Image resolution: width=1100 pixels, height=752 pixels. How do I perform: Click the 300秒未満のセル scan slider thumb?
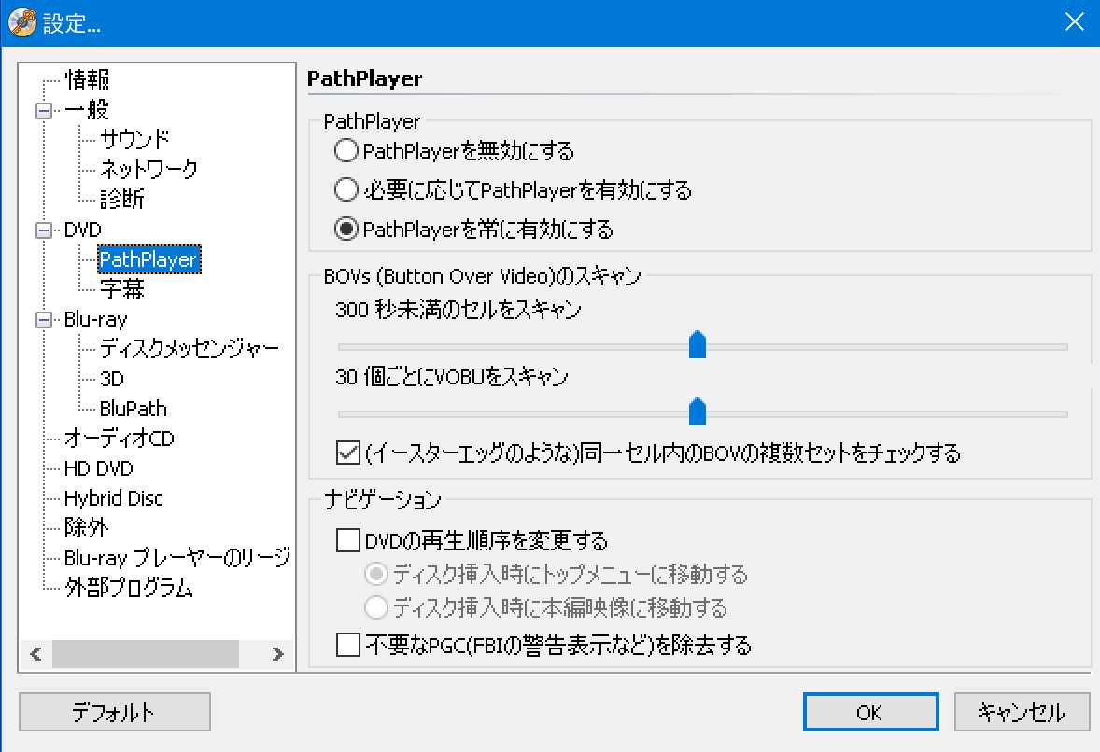coord(698,344)
